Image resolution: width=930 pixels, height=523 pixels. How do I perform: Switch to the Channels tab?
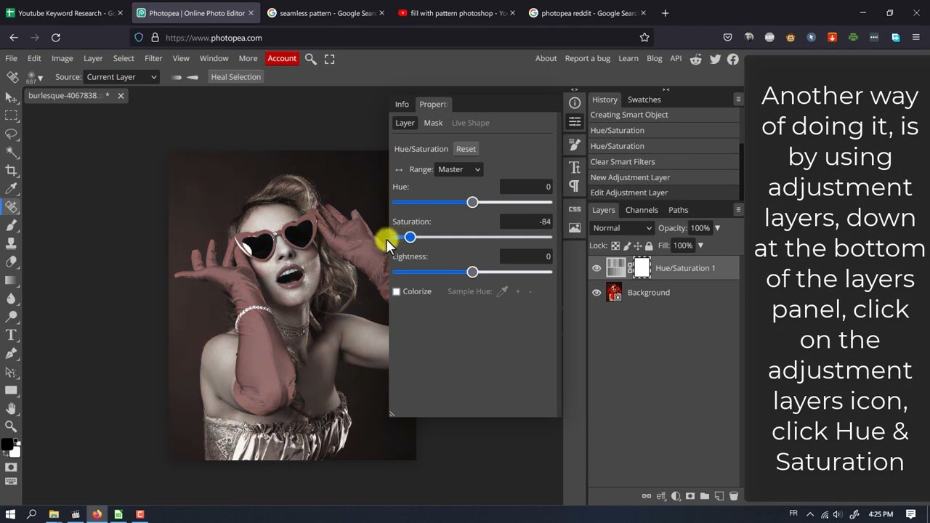point(642,210)
